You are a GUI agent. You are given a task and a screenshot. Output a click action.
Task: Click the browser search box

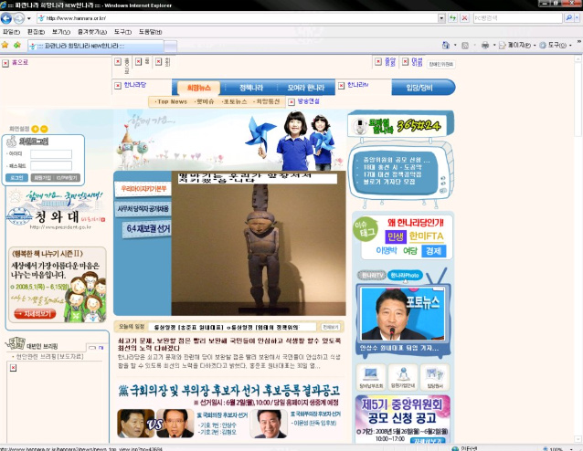click(x=517, y=18)
